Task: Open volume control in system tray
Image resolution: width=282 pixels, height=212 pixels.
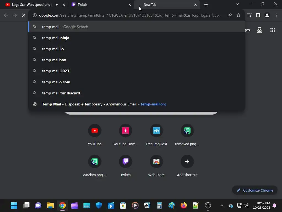Action: pos(246,205)
